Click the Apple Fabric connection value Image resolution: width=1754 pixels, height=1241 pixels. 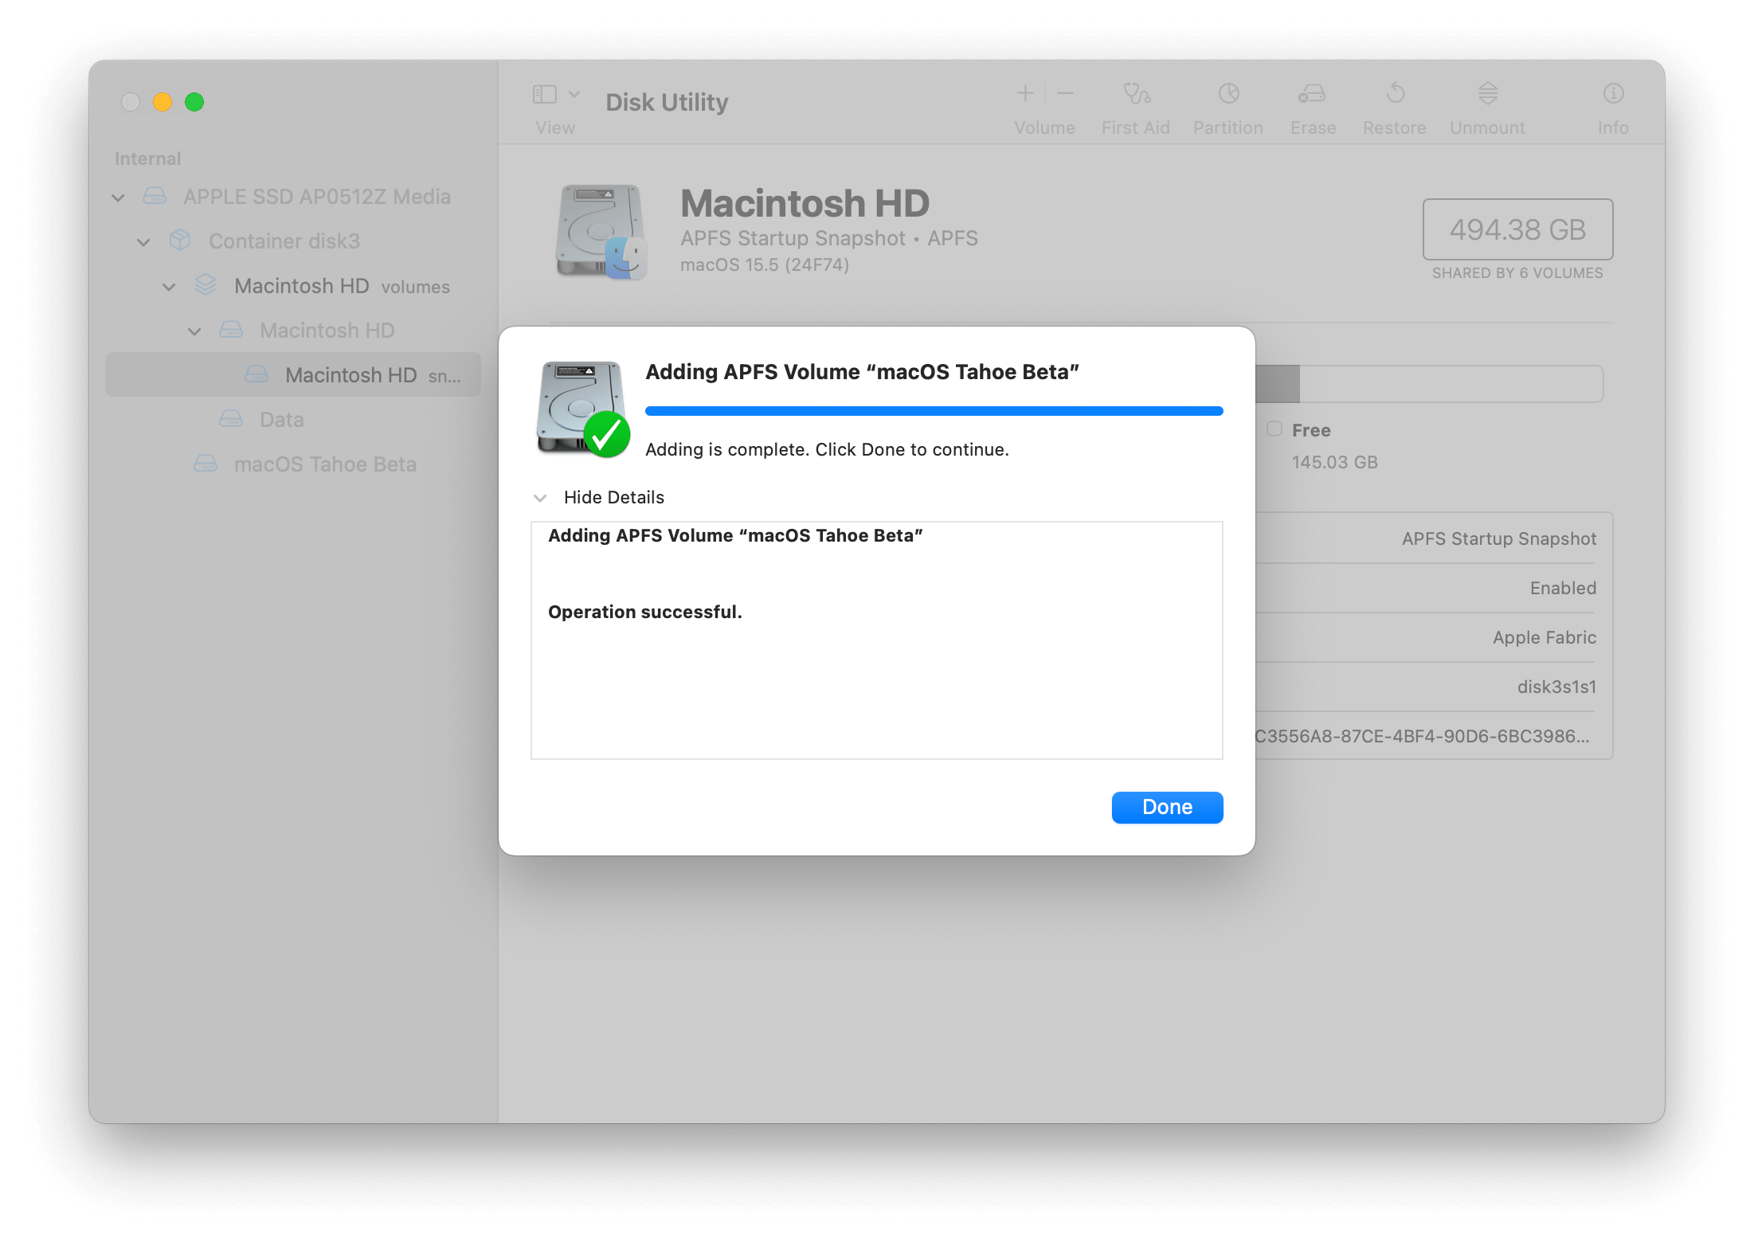pos(1545,637)
